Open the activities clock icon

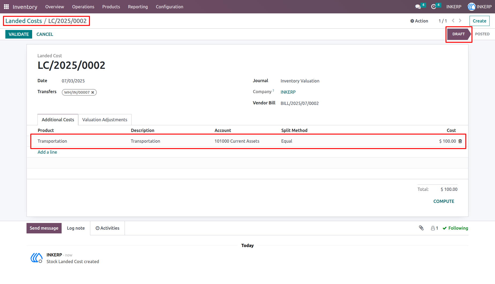(x=433, y=7)
